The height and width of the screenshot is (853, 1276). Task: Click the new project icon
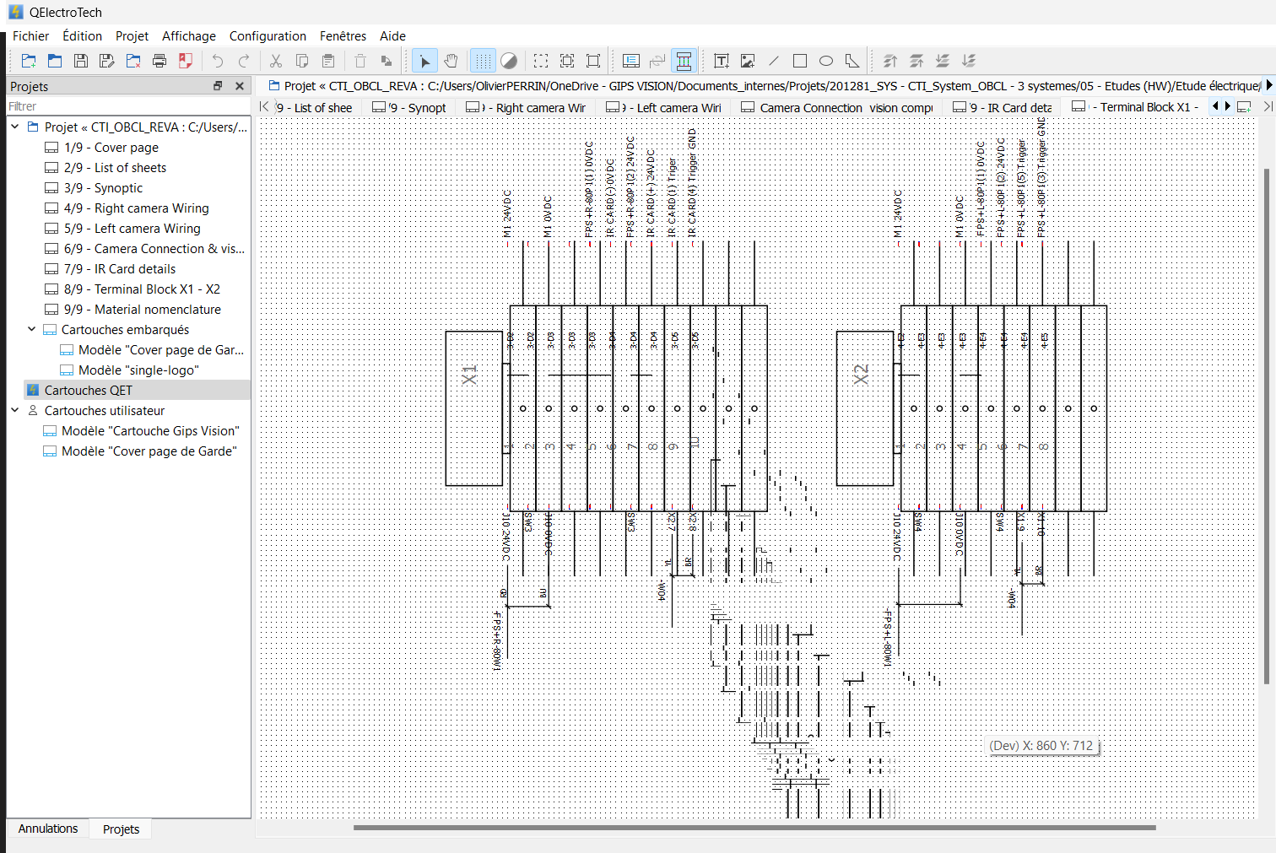(x=29, y=61)
